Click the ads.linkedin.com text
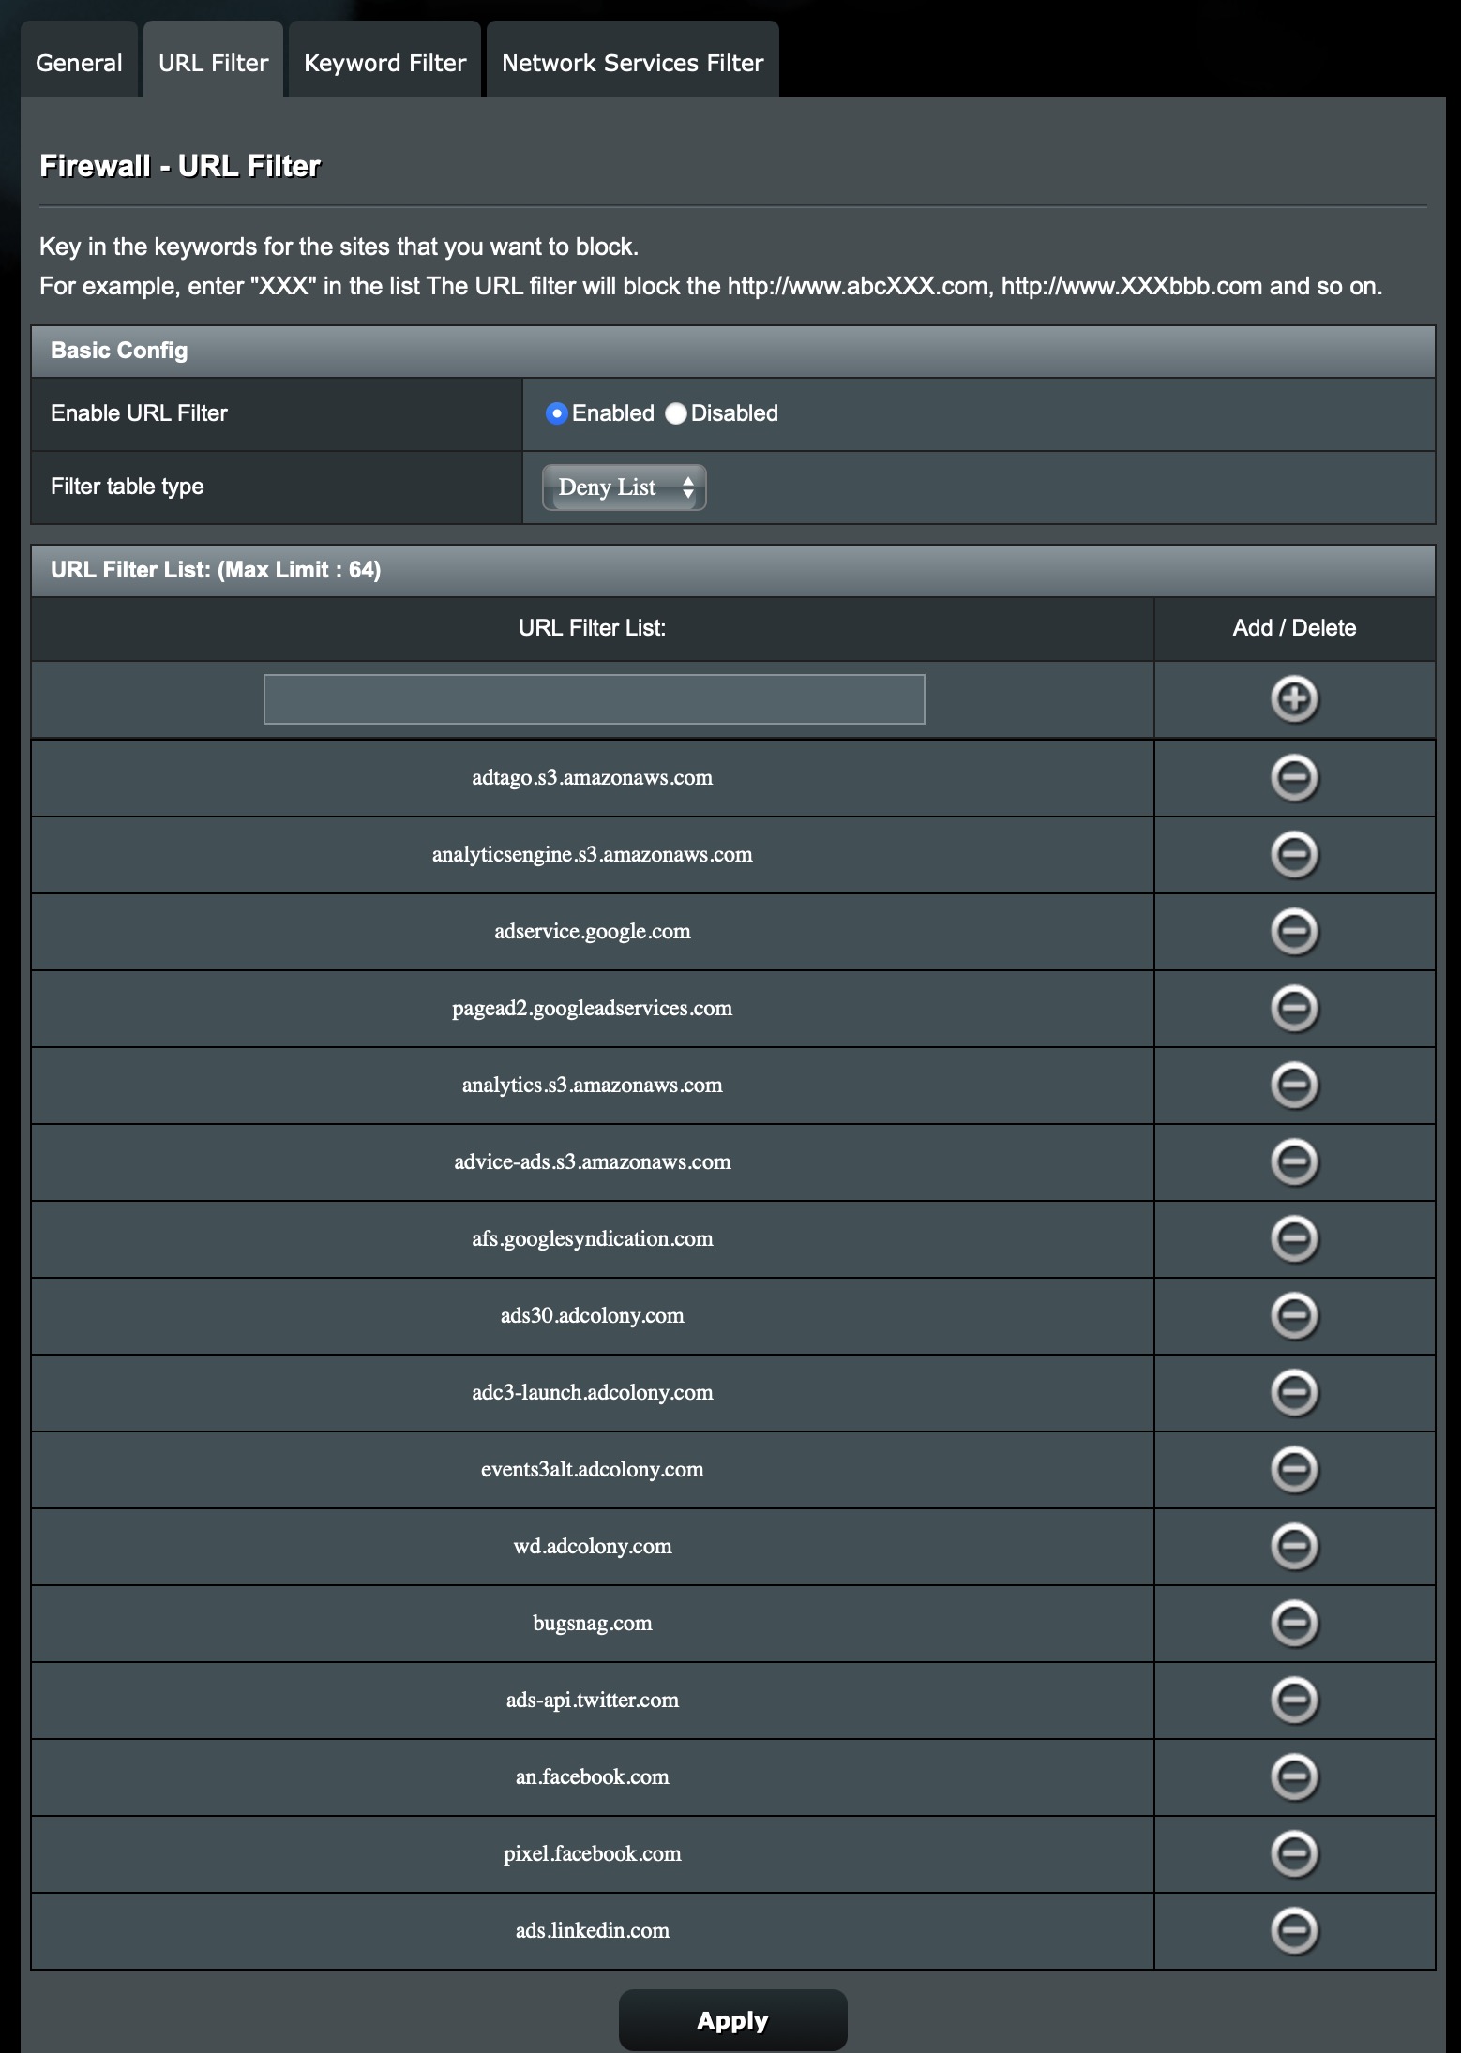This screenshot has height=2053, width=1461. click(x=592, y=1931)
